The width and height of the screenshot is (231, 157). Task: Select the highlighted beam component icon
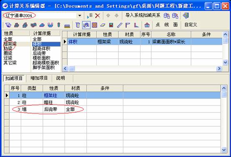[x=86, y=25]
